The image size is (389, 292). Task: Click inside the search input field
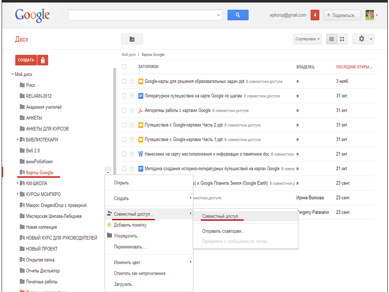tap(142, 15)
